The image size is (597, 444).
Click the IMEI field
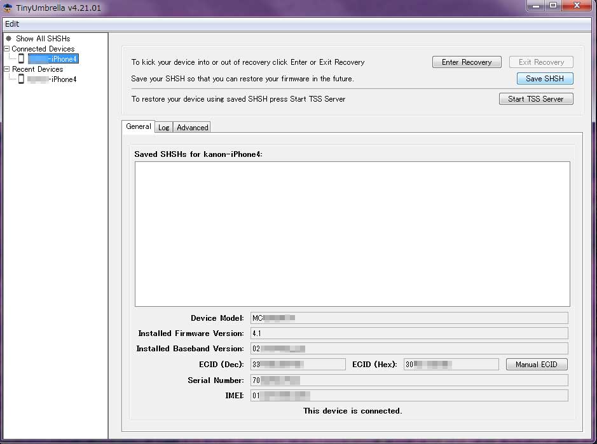(409, 395)
